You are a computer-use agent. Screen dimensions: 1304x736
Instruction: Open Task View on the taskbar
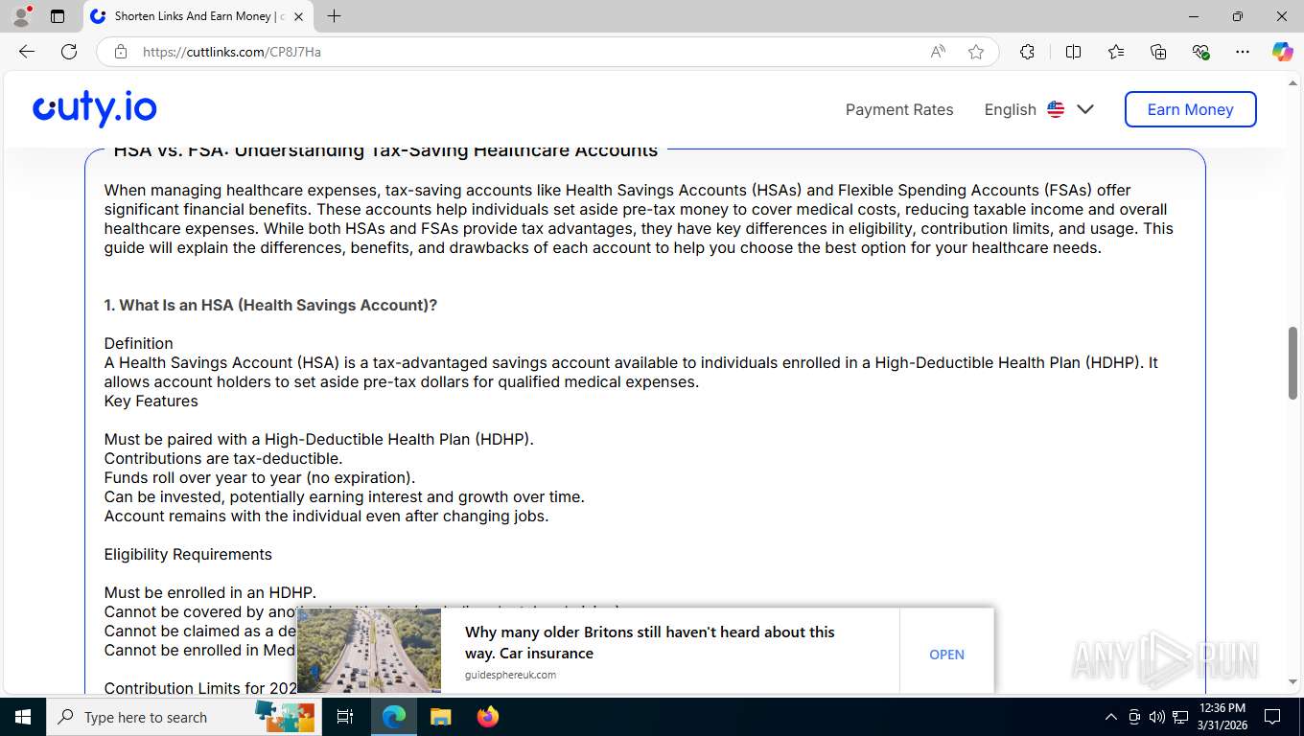click(345, 717)
